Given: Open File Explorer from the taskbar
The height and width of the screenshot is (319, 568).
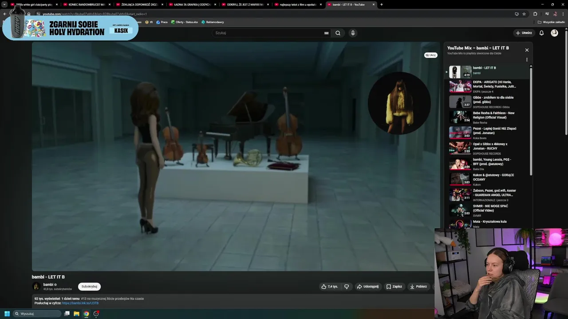Looking at the screenshot, I should pyautogui.click(x=76, y=314).
